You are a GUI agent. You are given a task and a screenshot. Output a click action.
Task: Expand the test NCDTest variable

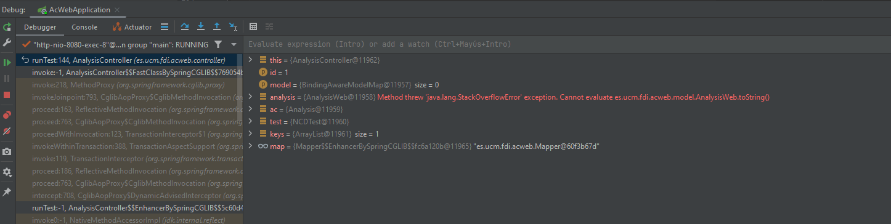pos(250,122)
